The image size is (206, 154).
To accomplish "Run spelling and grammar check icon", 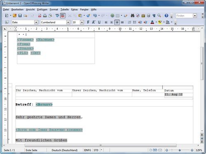I will [57, 16].
